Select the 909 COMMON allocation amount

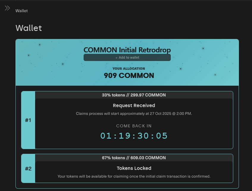point(129,76)
